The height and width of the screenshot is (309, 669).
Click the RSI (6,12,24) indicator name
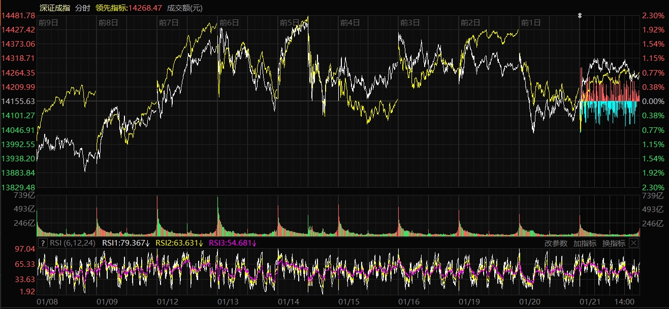pyautogui.click(x=73, y=243)
